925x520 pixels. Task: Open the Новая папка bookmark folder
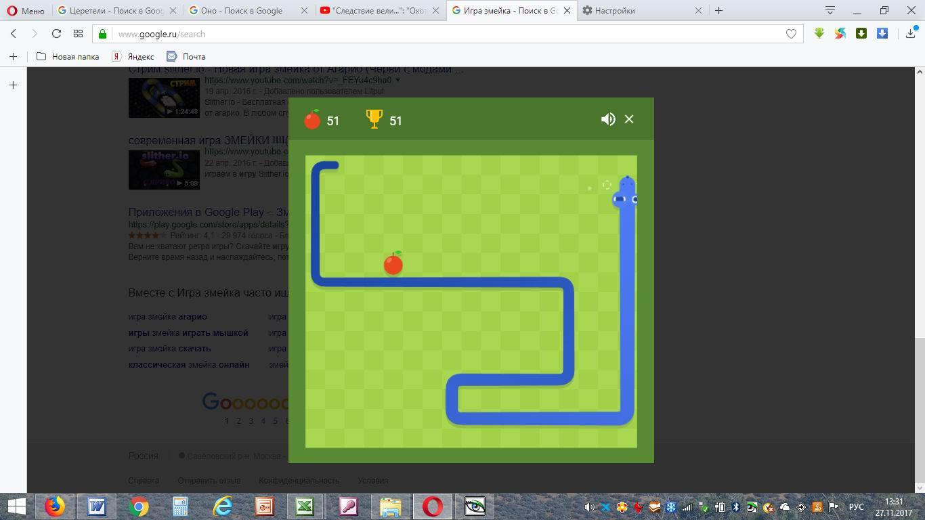[67, 56]
